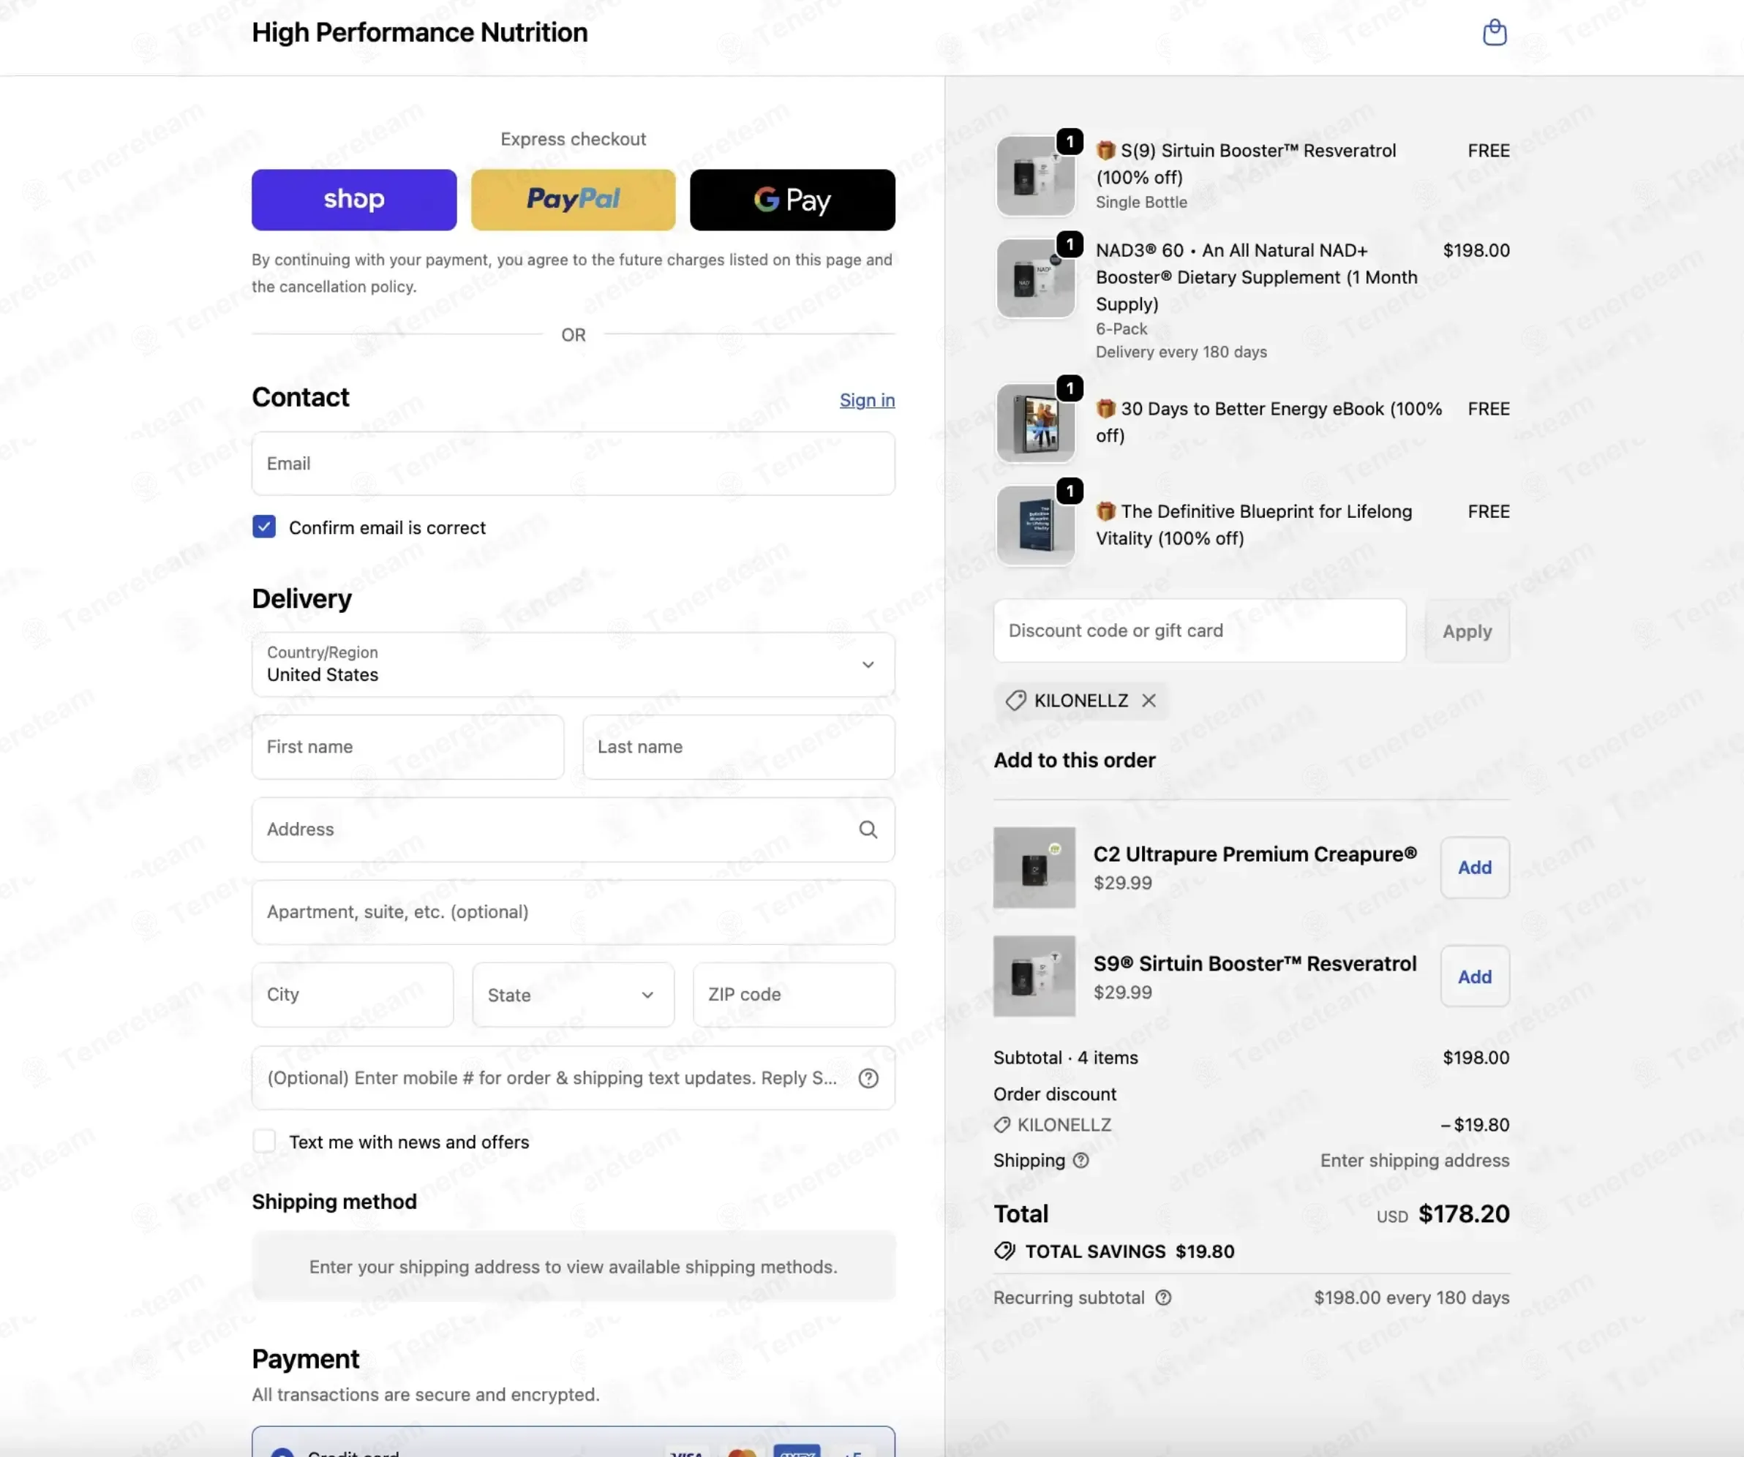Viewport: 1744px width, 1457px height.
Task: Select the ZIP code field
Action: (x=794, y=995)
